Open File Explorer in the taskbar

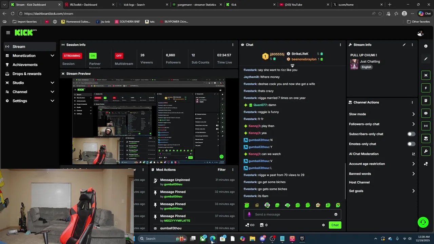coord(252,239)
